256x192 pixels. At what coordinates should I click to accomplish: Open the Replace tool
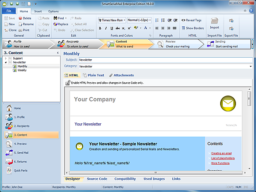click(61, 24)
